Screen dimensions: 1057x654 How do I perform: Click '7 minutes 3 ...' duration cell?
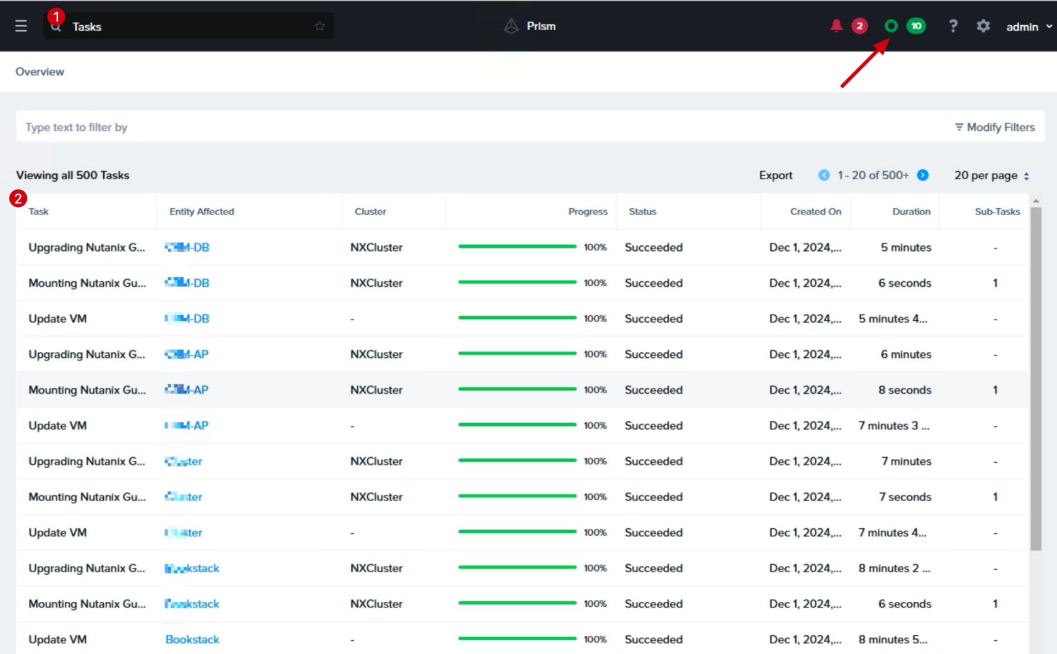[x=893, y=426]
